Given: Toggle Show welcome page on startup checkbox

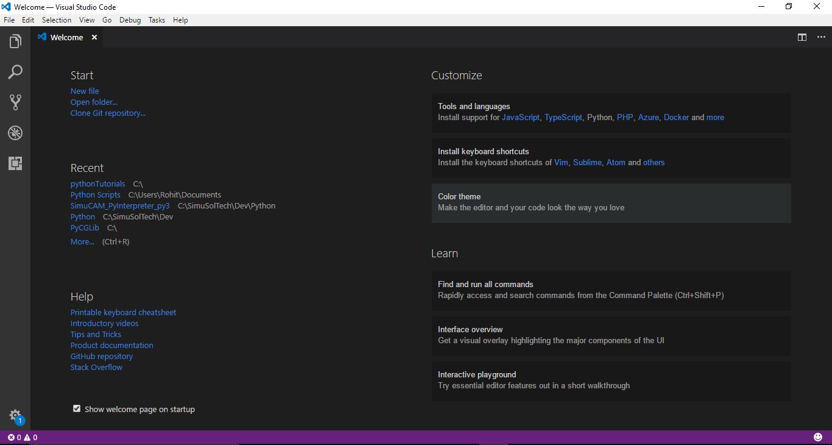Looking at the screenshot, I should click(77, 408).
